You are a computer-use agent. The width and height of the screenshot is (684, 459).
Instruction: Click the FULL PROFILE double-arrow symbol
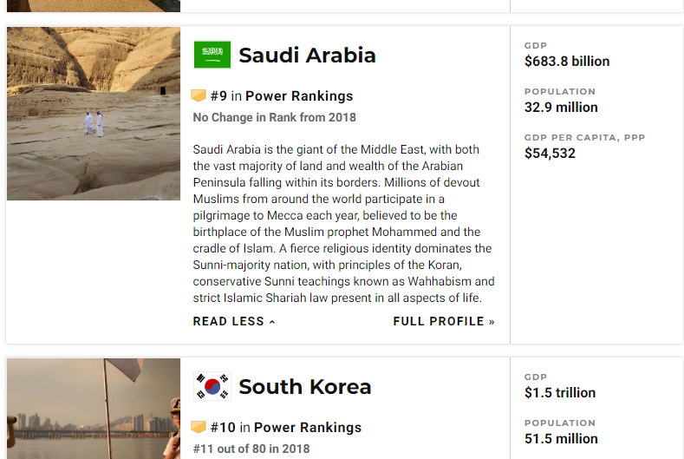(x=492, y=322)
